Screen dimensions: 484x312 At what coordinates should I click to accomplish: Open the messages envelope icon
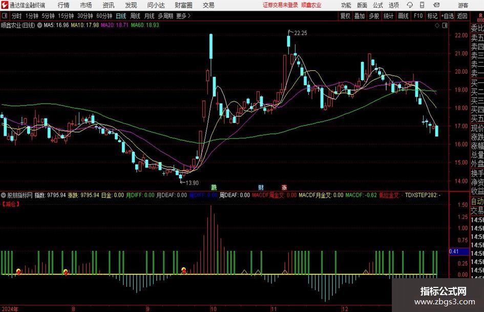click(436, 5)
